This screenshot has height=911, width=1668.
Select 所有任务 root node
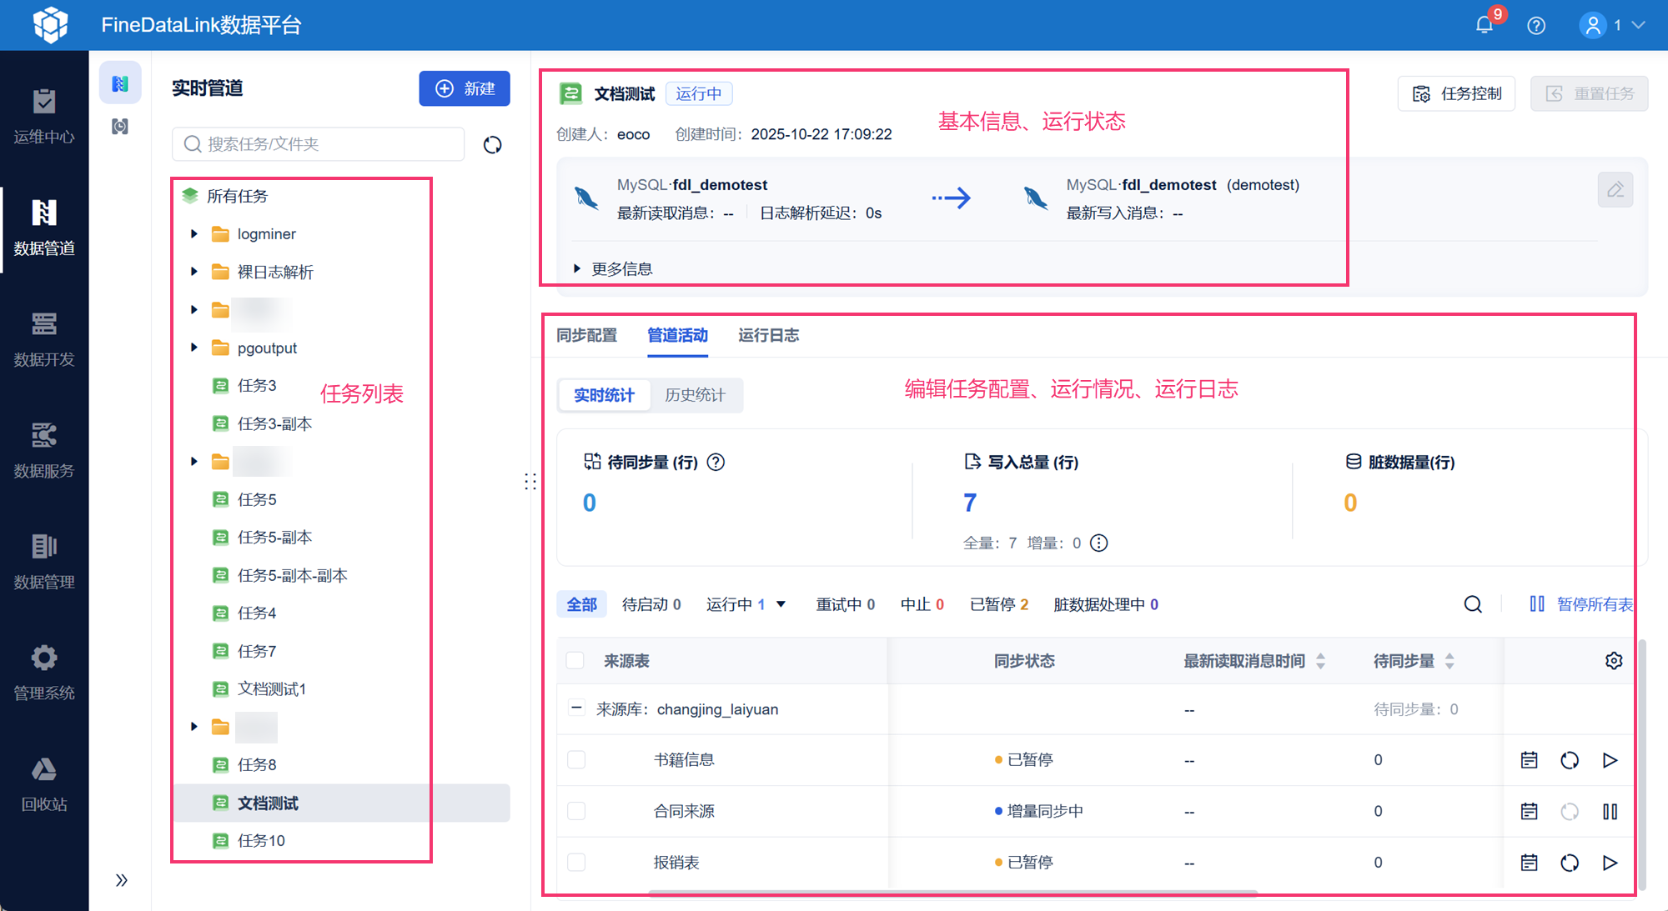tap(237, 196)
